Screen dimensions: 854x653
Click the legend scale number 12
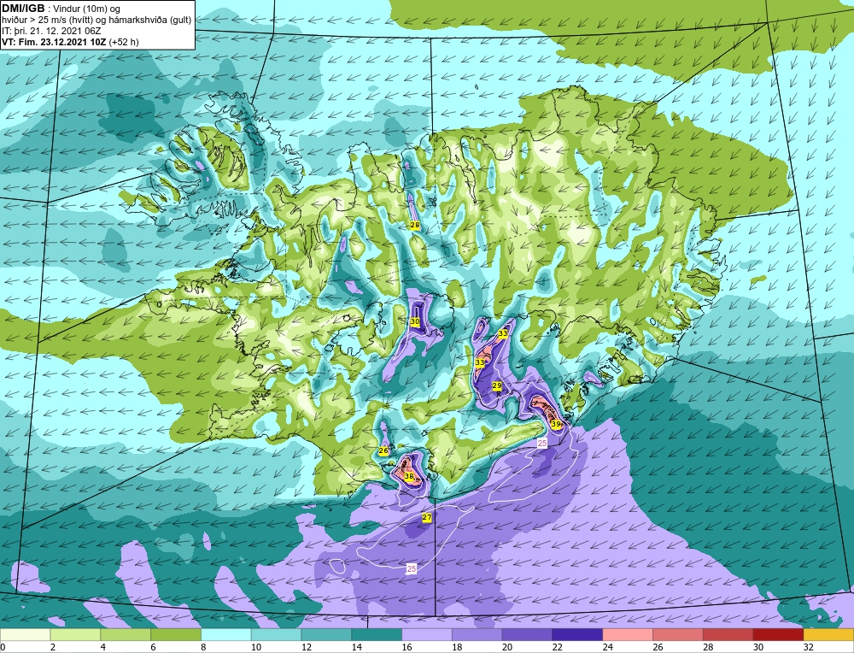coord(307,647)
